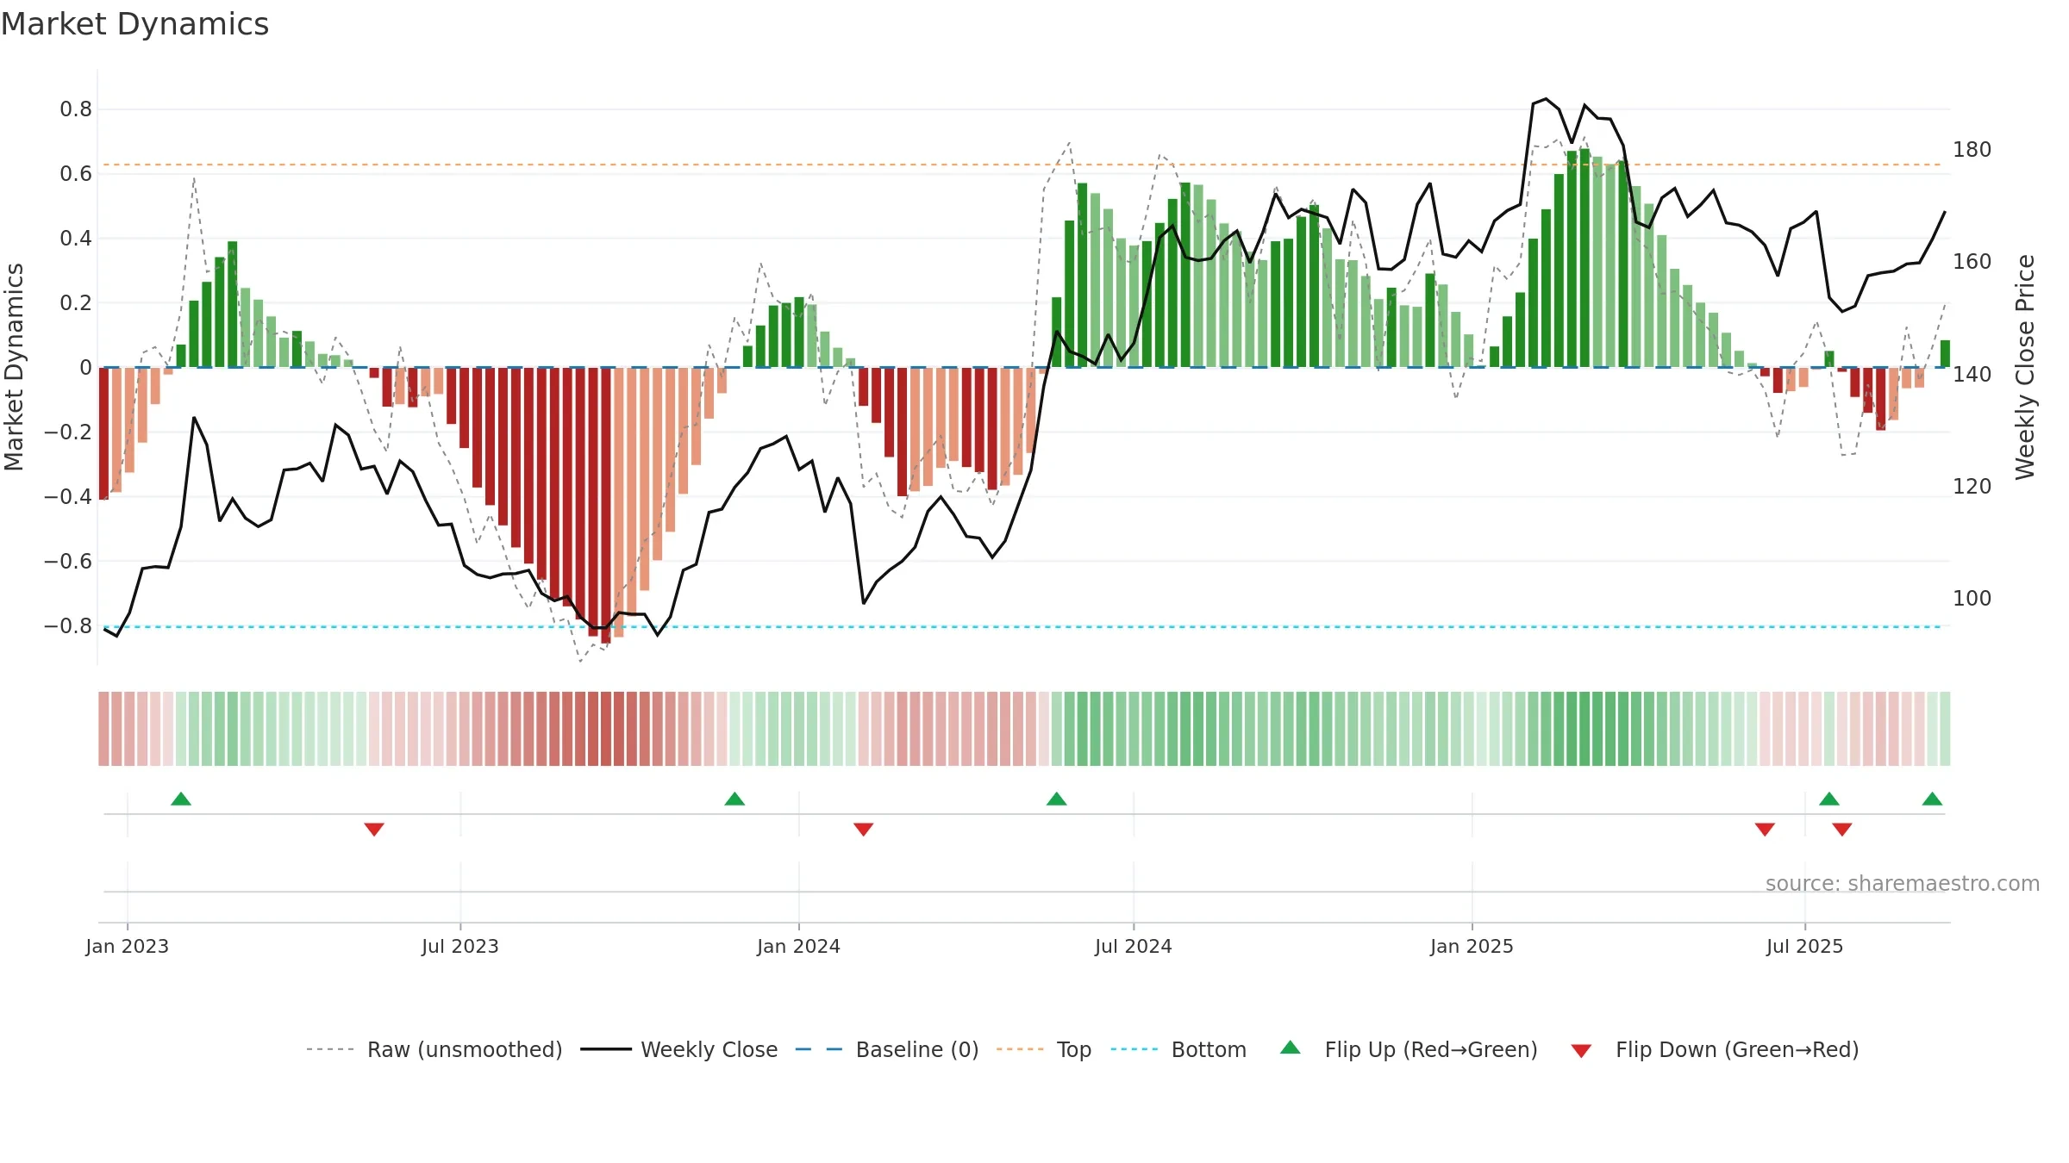The image size is (2069, 1163).
Task: Click the 140 right axis price label
Action: point(1972,375)
